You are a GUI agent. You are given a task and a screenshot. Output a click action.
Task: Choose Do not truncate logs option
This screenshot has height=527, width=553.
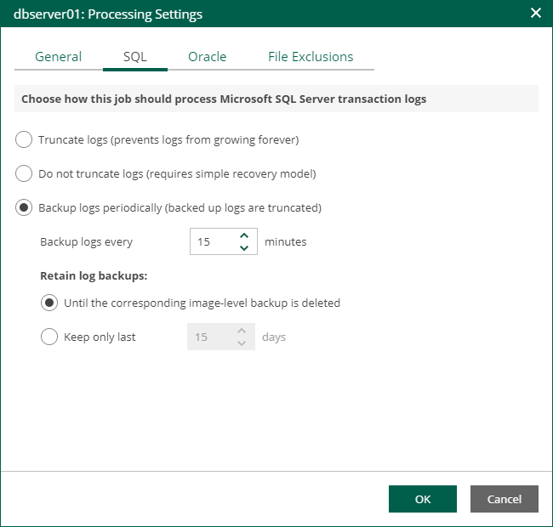[x=25, y=173]
